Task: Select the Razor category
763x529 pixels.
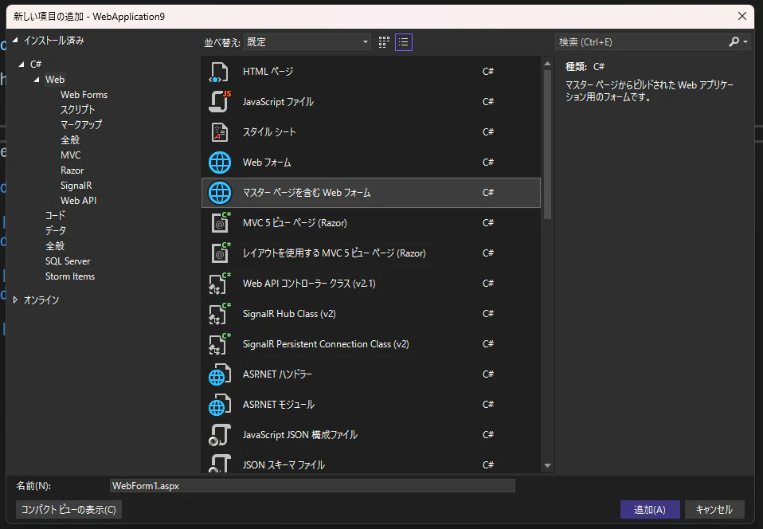Action: [x=72, y=170]
